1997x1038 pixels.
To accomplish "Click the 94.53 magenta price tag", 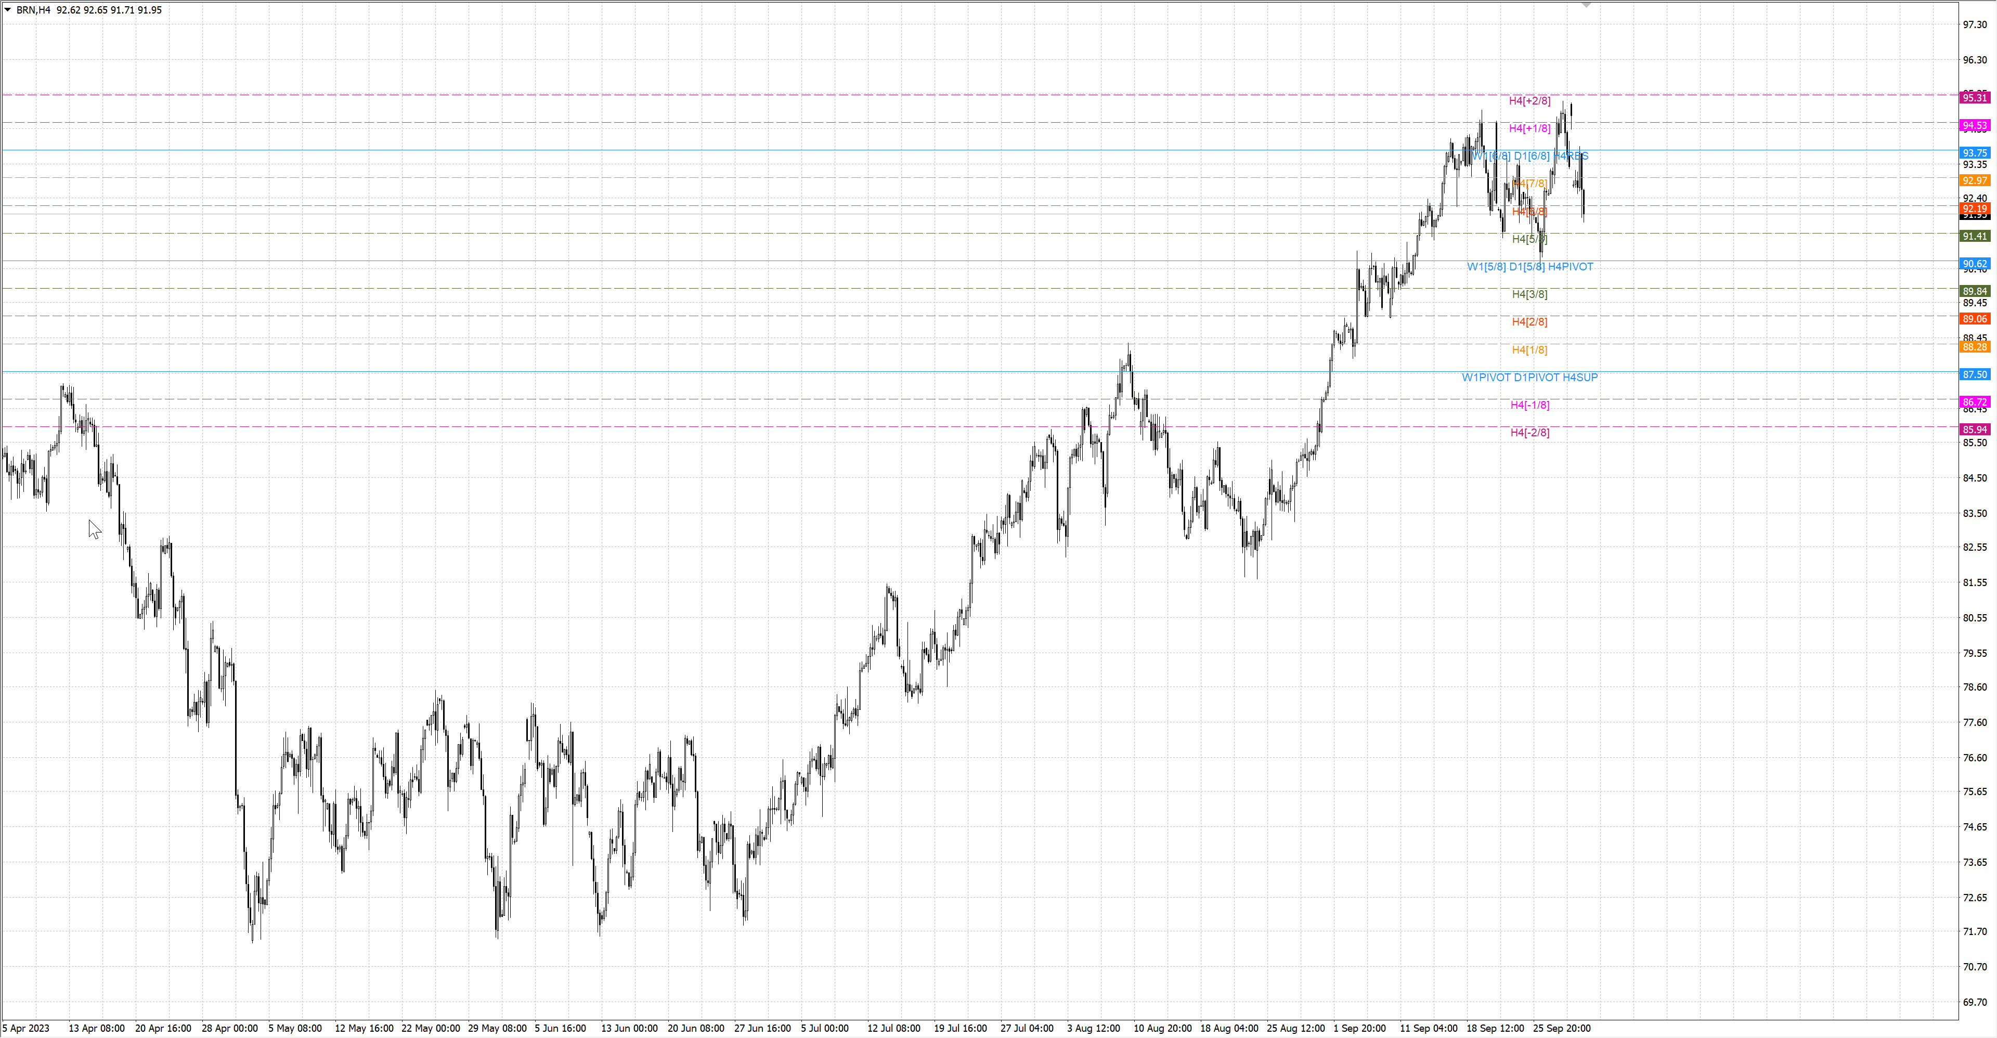I will pos(1974,125).
